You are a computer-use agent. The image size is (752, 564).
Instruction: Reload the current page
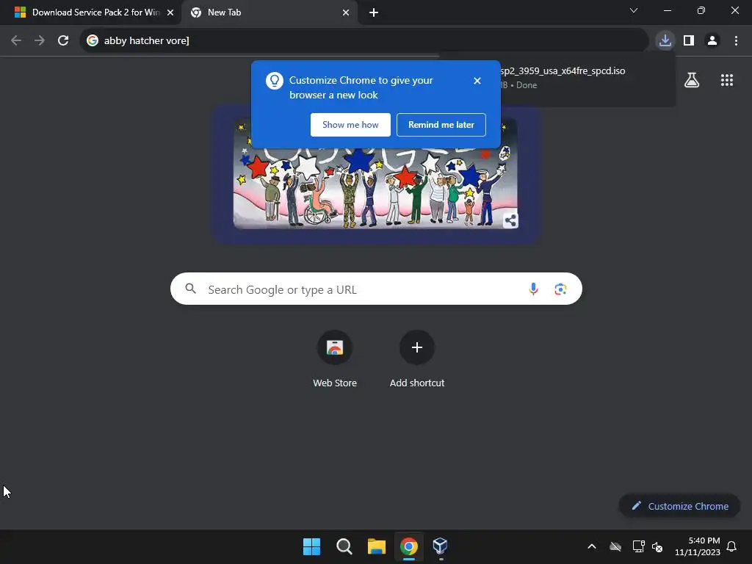pyautogui.click(x=63, y=40)
